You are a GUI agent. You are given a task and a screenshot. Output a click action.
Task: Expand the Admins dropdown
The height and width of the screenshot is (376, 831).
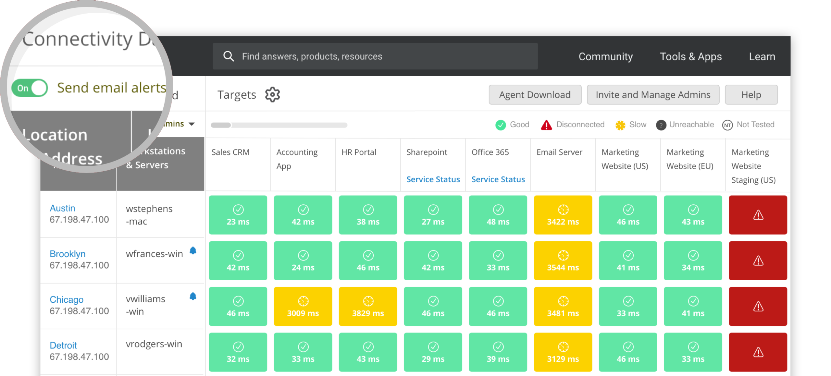192,124
